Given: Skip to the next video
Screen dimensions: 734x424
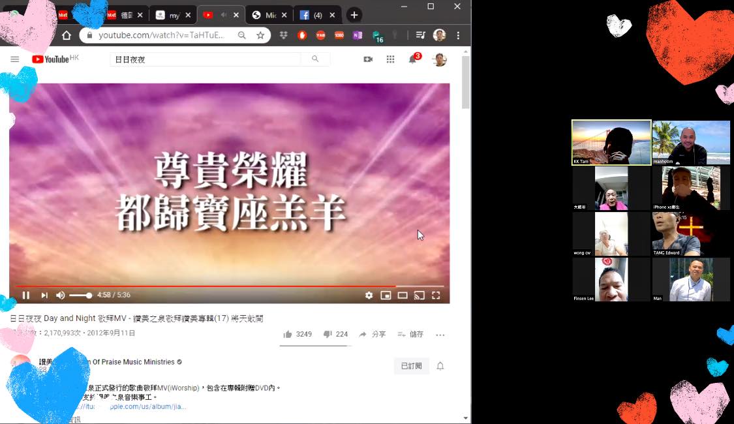Looking at the screenshot, I should pyautogui.click(x=44, y=295).
